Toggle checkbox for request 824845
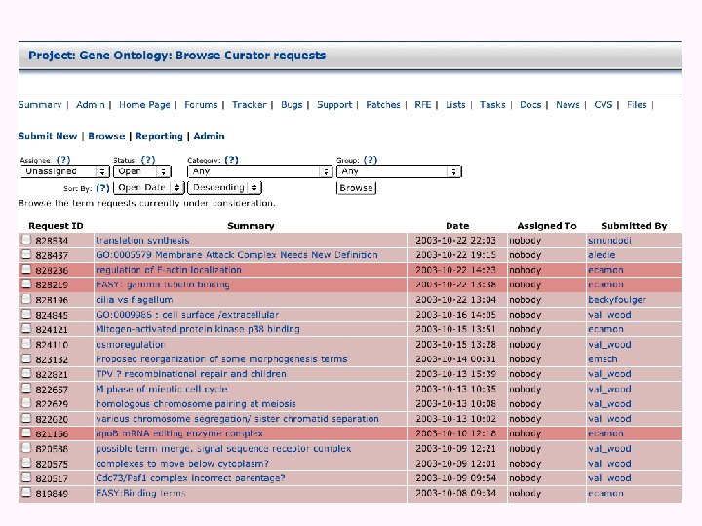This screenshot has width=702, height=526. [x=26, y=314]
